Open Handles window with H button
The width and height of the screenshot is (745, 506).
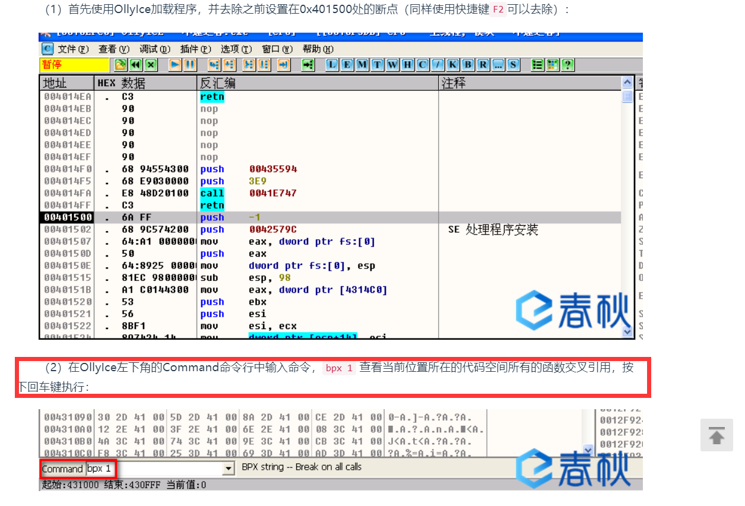coord(408,65)
